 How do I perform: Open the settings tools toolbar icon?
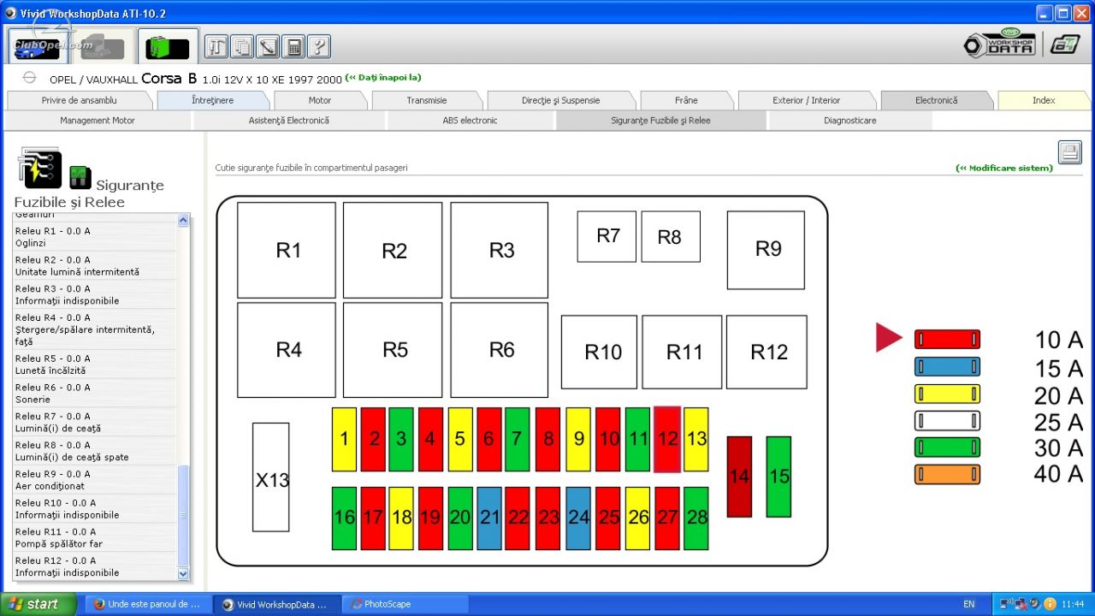[216, 46]
